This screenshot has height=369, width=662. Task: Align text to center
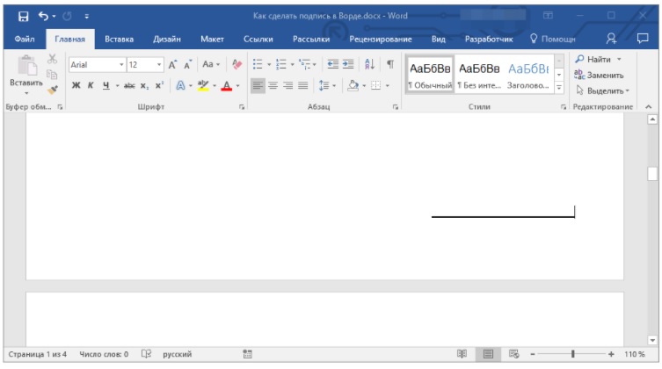273,86
